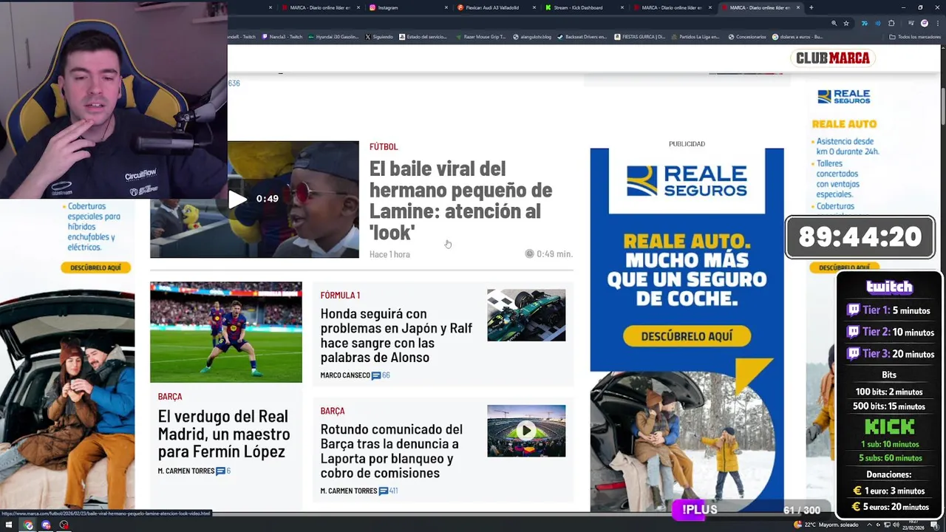Click BARÇA label above Rotundo comunicado

coord(333,411)
